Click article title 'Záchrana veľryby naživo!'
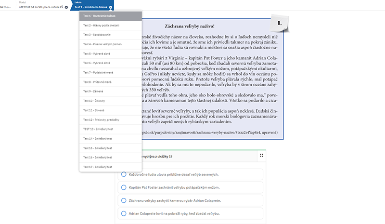The image size is (385, 224). point(190,26)
